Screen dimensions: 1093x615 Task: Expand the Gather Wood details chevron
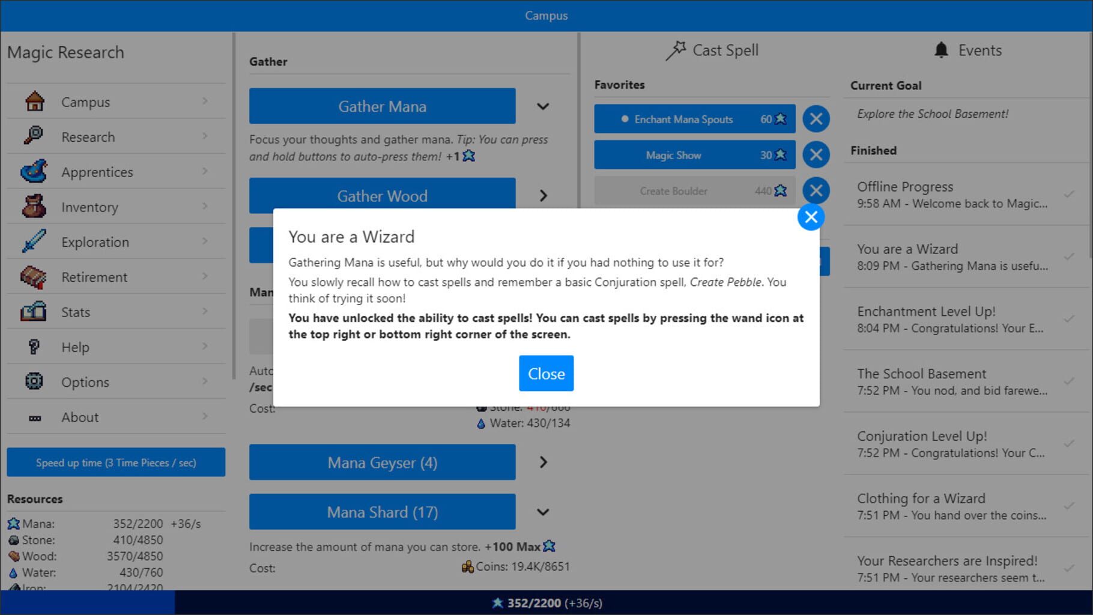(543, 196)
